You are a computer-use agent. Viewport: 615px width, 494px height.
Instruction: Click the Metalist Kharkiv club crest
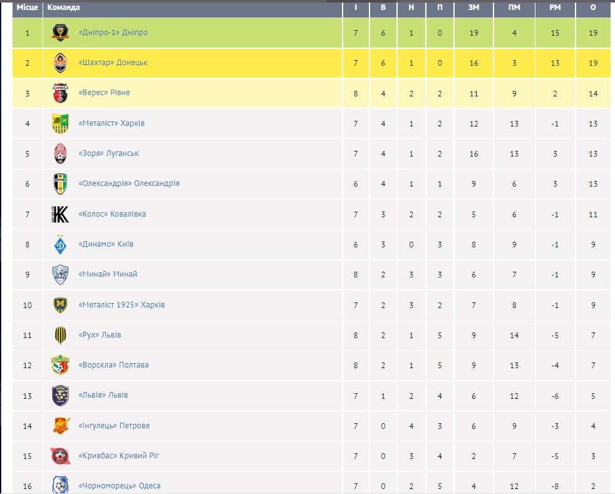[x=60, y=123]
